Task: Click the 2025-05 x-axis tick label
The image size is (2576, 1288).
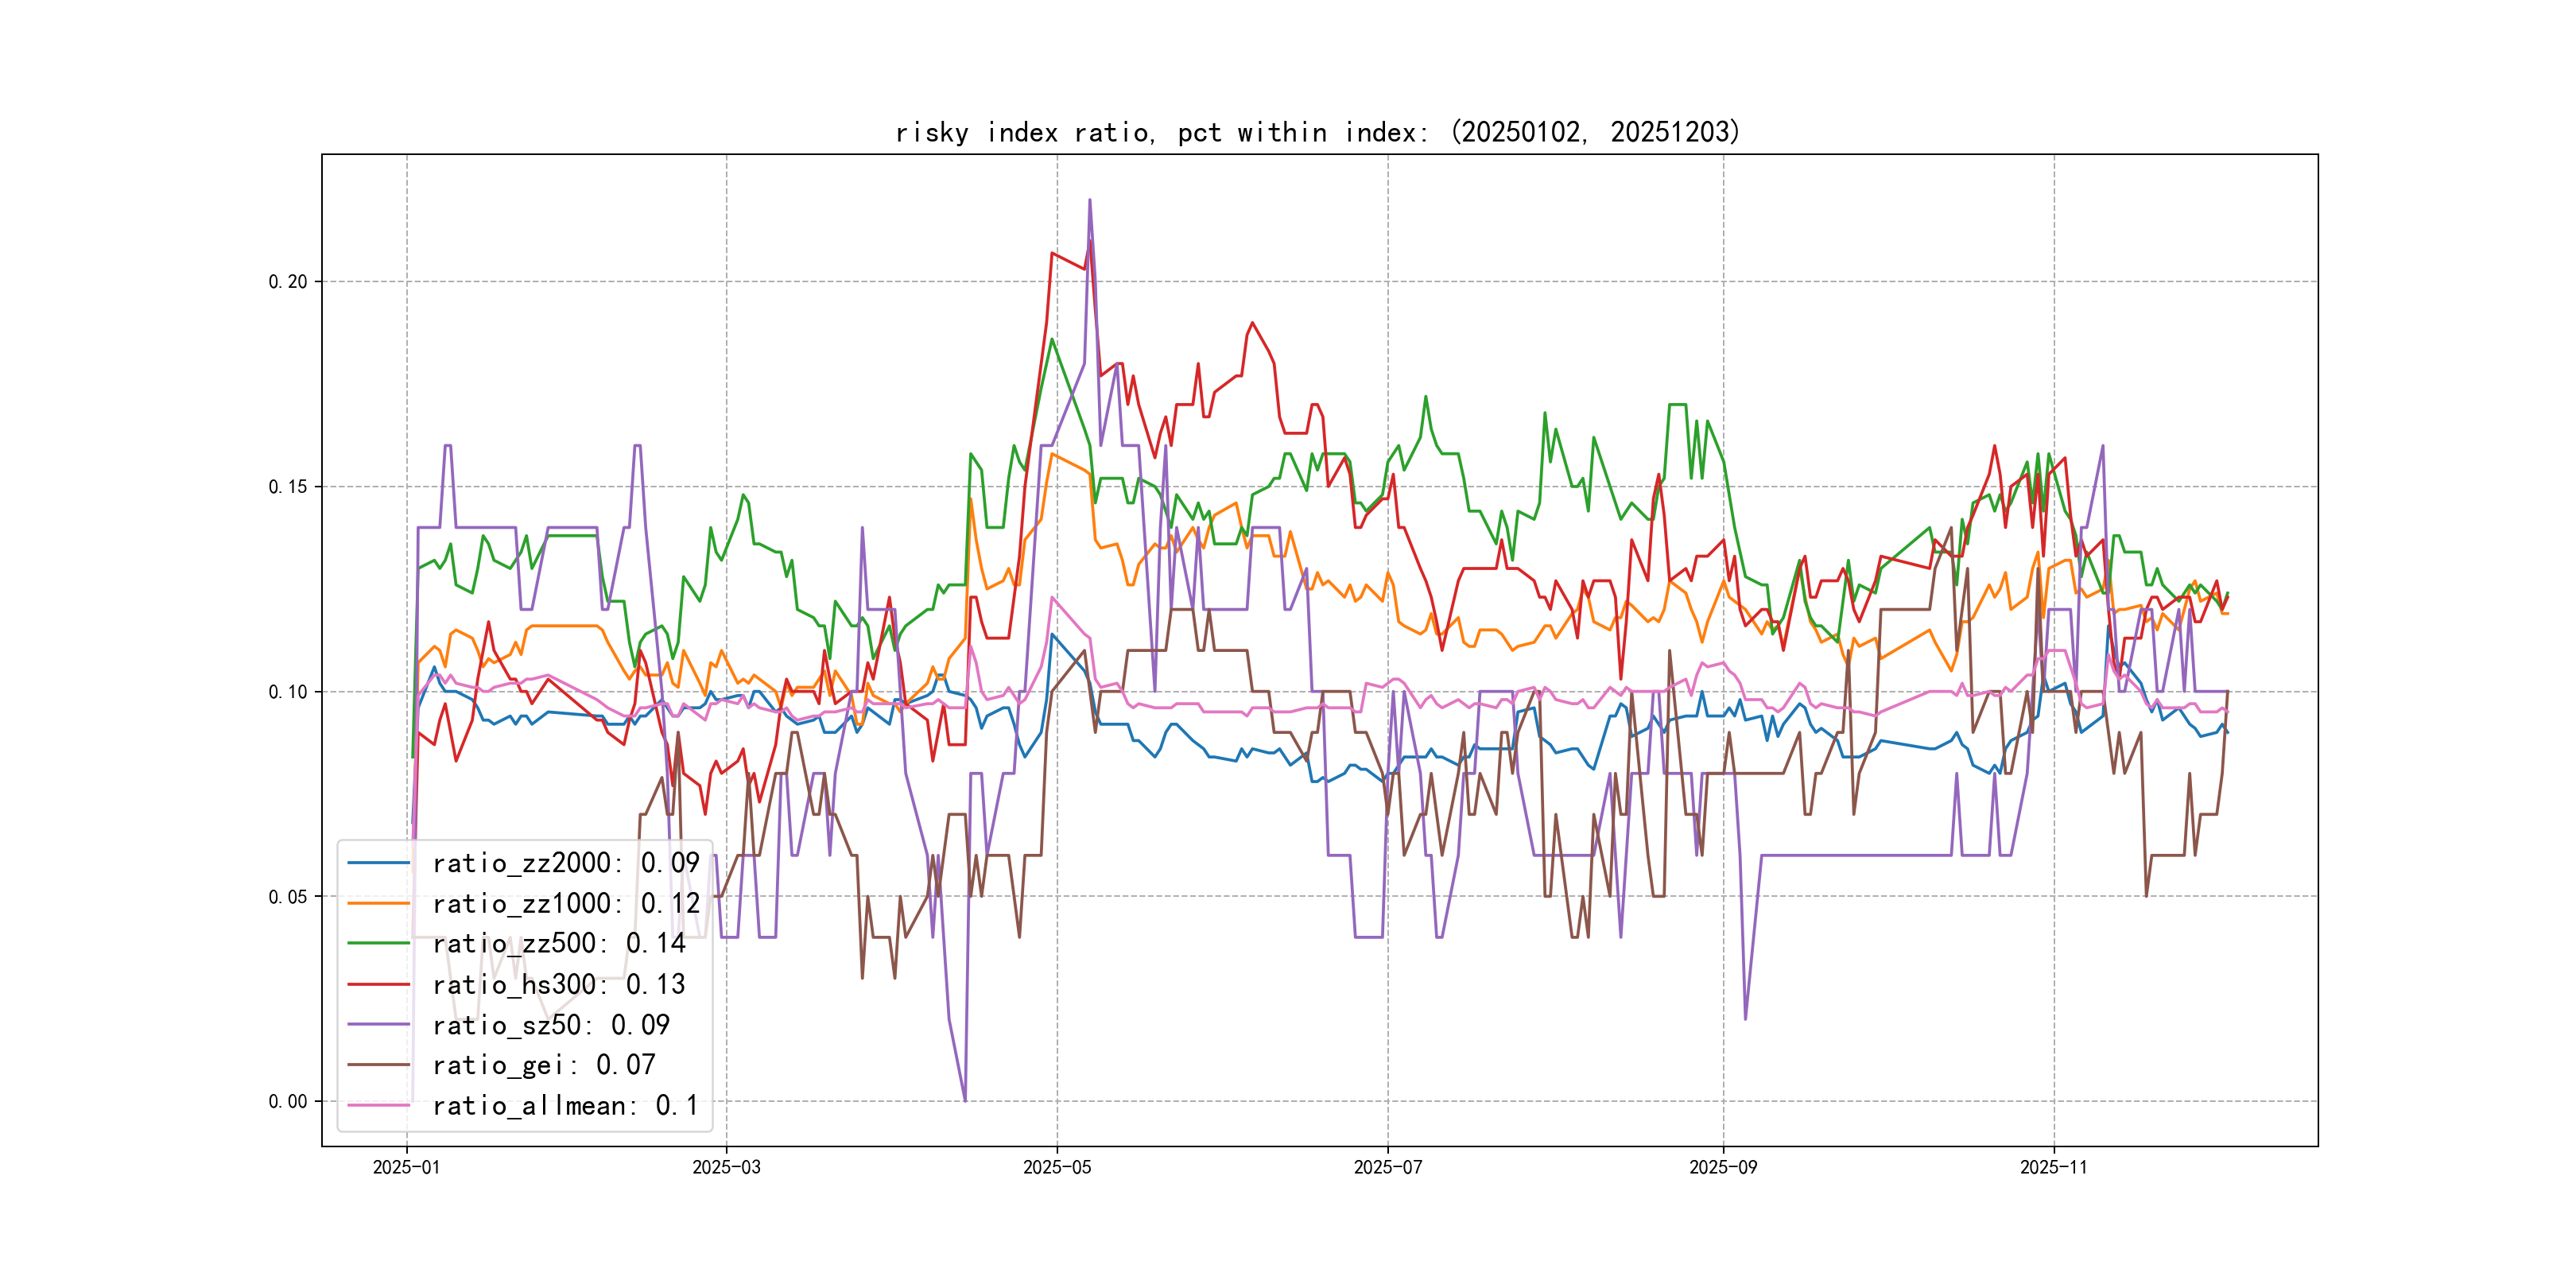Action: [x=1057, y=1168]
